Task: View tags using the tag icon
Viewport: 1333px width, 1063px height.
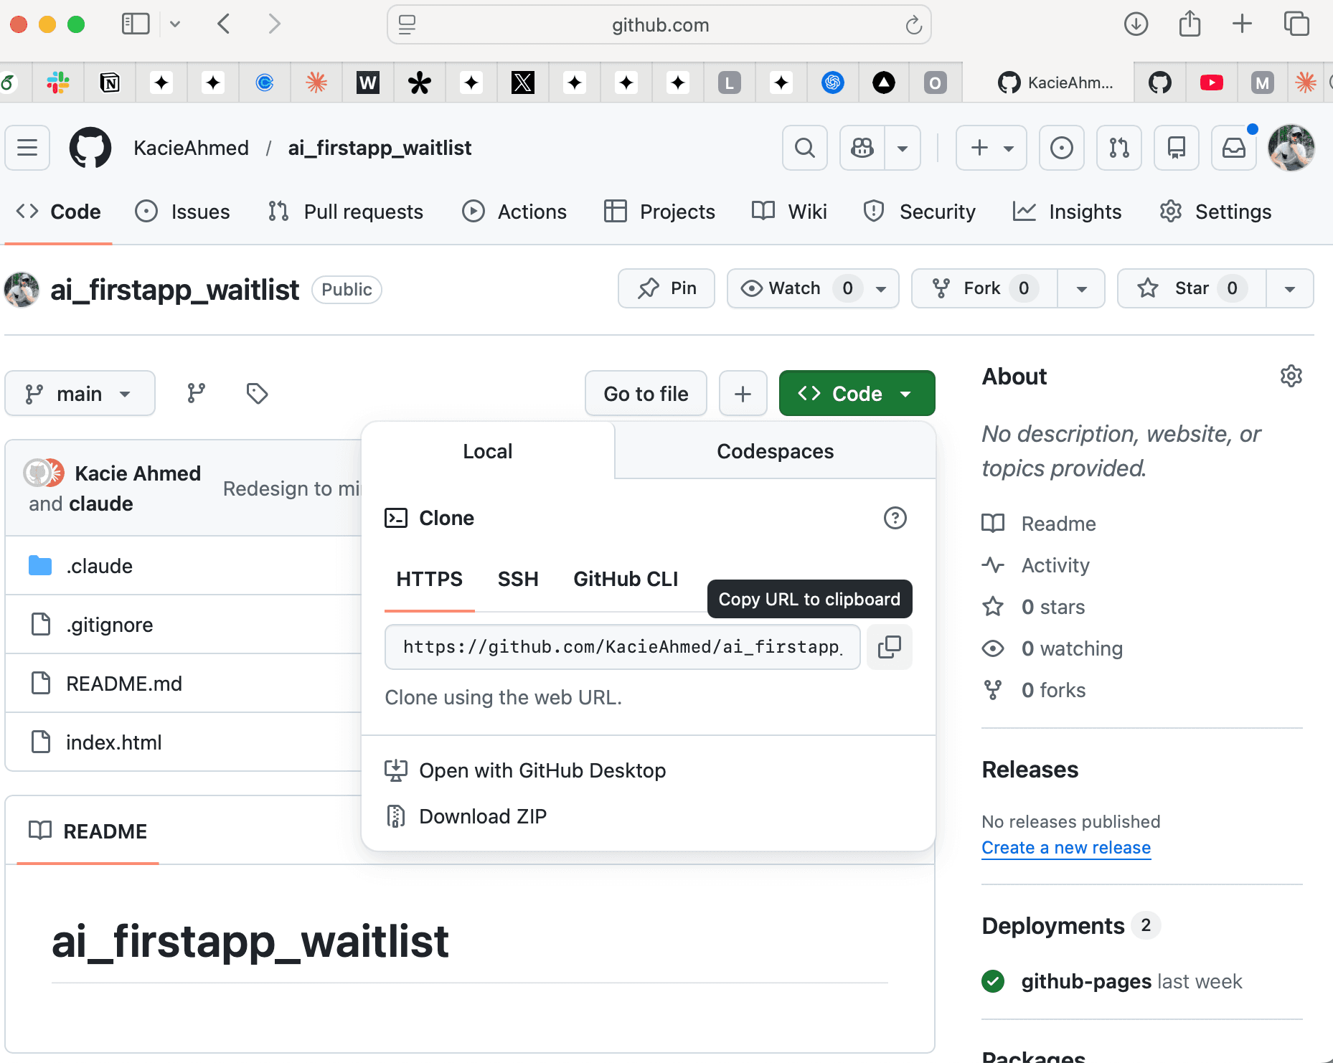Action: point(255,393)
